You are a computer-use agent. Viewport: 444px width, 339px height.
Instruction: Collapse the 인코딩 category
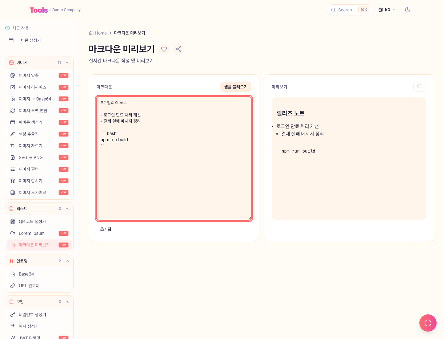(67, 261)
